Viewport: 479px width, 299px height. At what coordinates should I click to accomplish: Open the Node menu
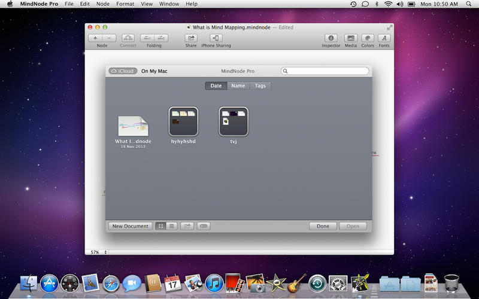point(103,4)
